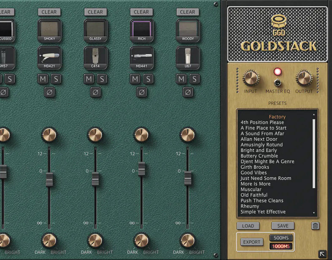Click the Dark/Bright knob on MD441 channel
The width and height of the screenshot is (332, 260).
141,241
